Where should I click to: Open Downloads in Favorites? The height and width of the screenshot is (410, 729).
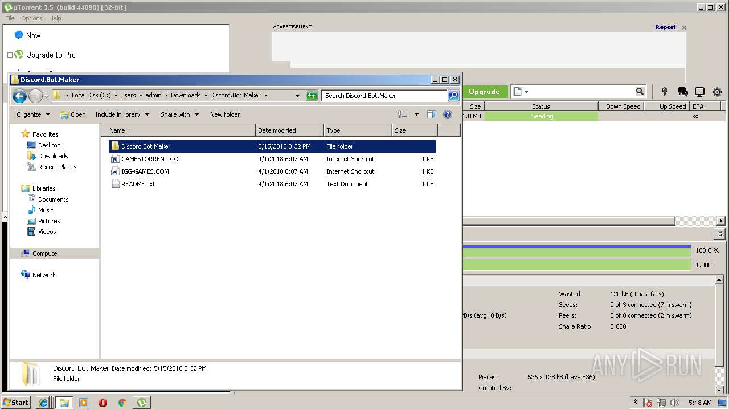pos(52,156)
